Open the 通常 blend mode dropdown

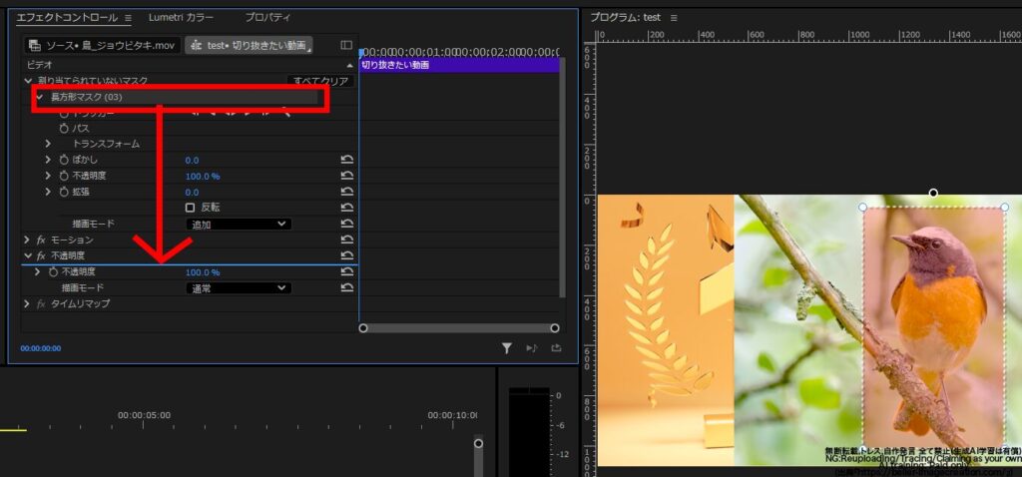point(239,287)
